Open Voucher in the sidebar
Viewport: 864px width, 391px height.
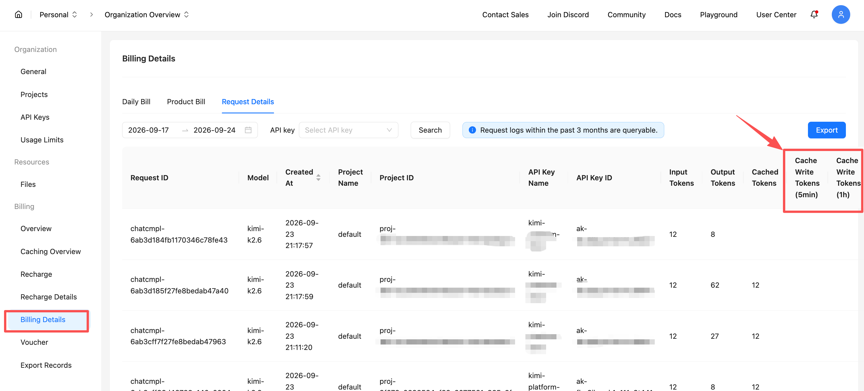tap(34, 342)
